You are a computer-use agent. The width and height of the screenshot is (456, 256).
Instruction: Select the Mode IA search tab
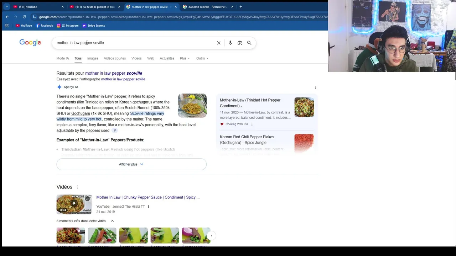point(63,58)
